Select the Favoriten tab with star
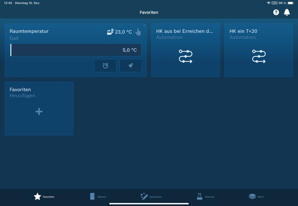The width and height of the screenshot is (298, 206). coord(44,196)
